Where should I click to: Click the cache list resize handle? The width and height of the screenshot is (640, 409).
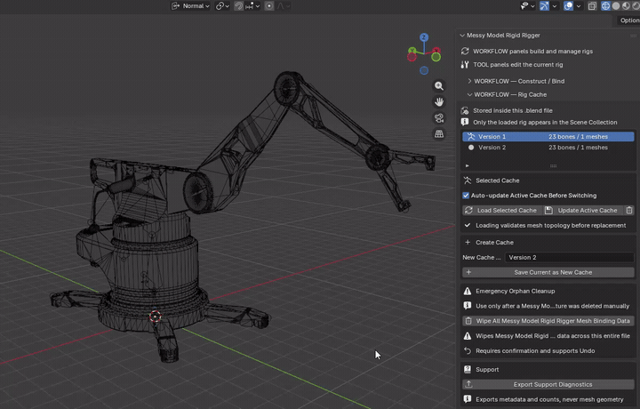coord(553,165)
